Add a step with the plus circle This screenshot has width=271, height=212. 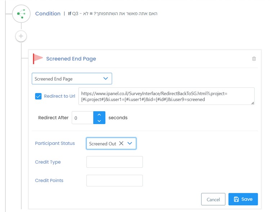point(21,36)
